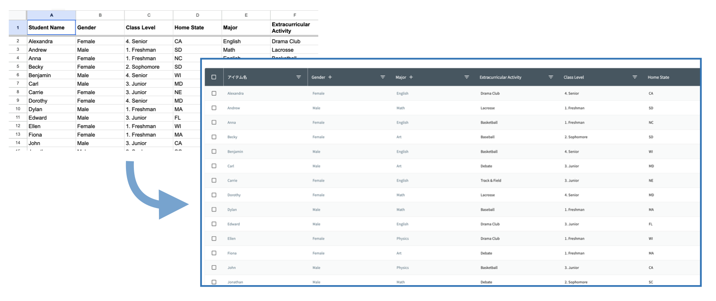Screen dimensions: 716x301
Task: Open filter menu for Gender column
Action: coord(383,77)
